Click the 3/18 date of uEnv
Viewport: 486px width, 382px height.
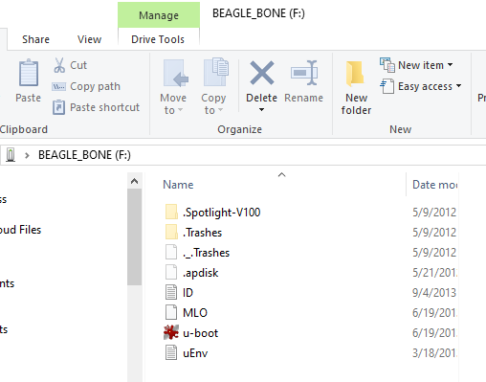click(435, 353)
